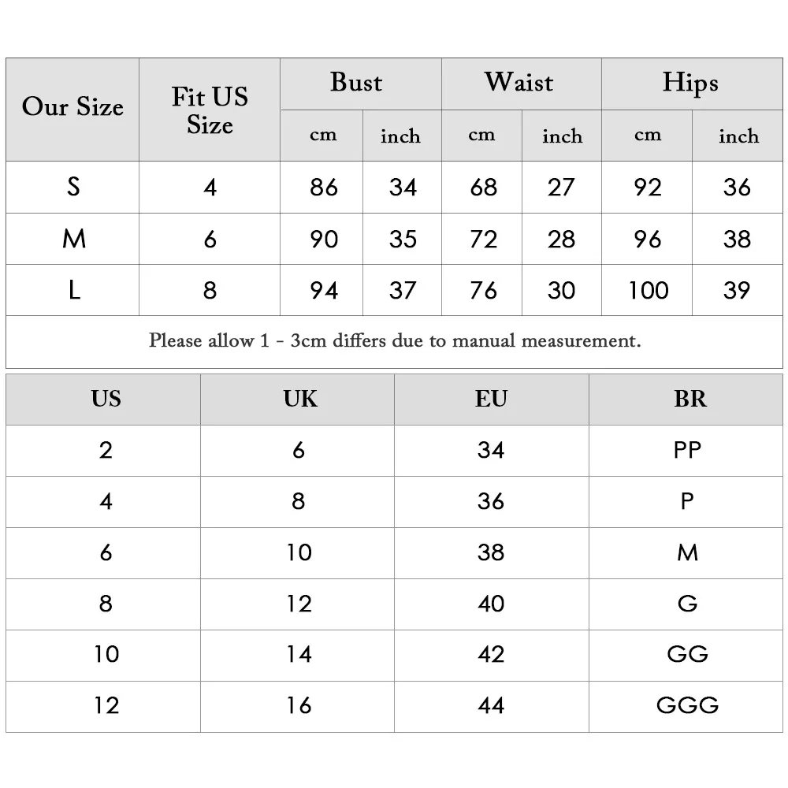
Task: Click the manual measurement note text
Action: point(395,341)
